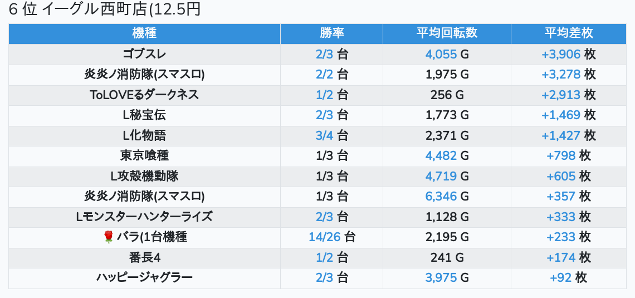
Task: Click the 勝率 column header
Action: 331,33
